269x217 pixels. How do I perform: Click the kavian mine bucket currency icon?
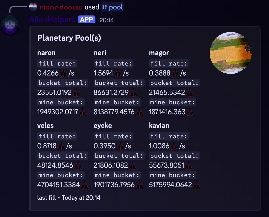(x=197, y=185)
